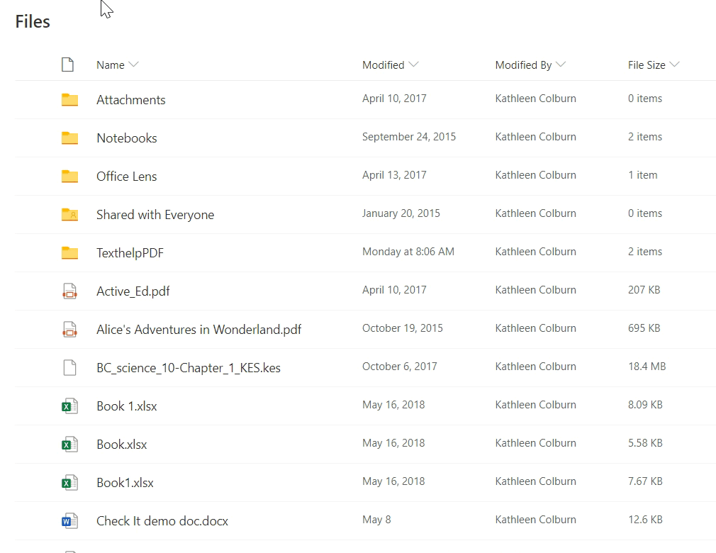Open the Notebooks folder
This screenshot has width=716, height=553.
click(x=126, y=138)
